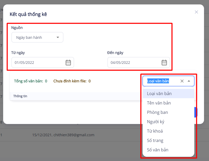The image size is (209, 161).
Task: Select Loại văn bản option in list
Action: click(159, 94)
